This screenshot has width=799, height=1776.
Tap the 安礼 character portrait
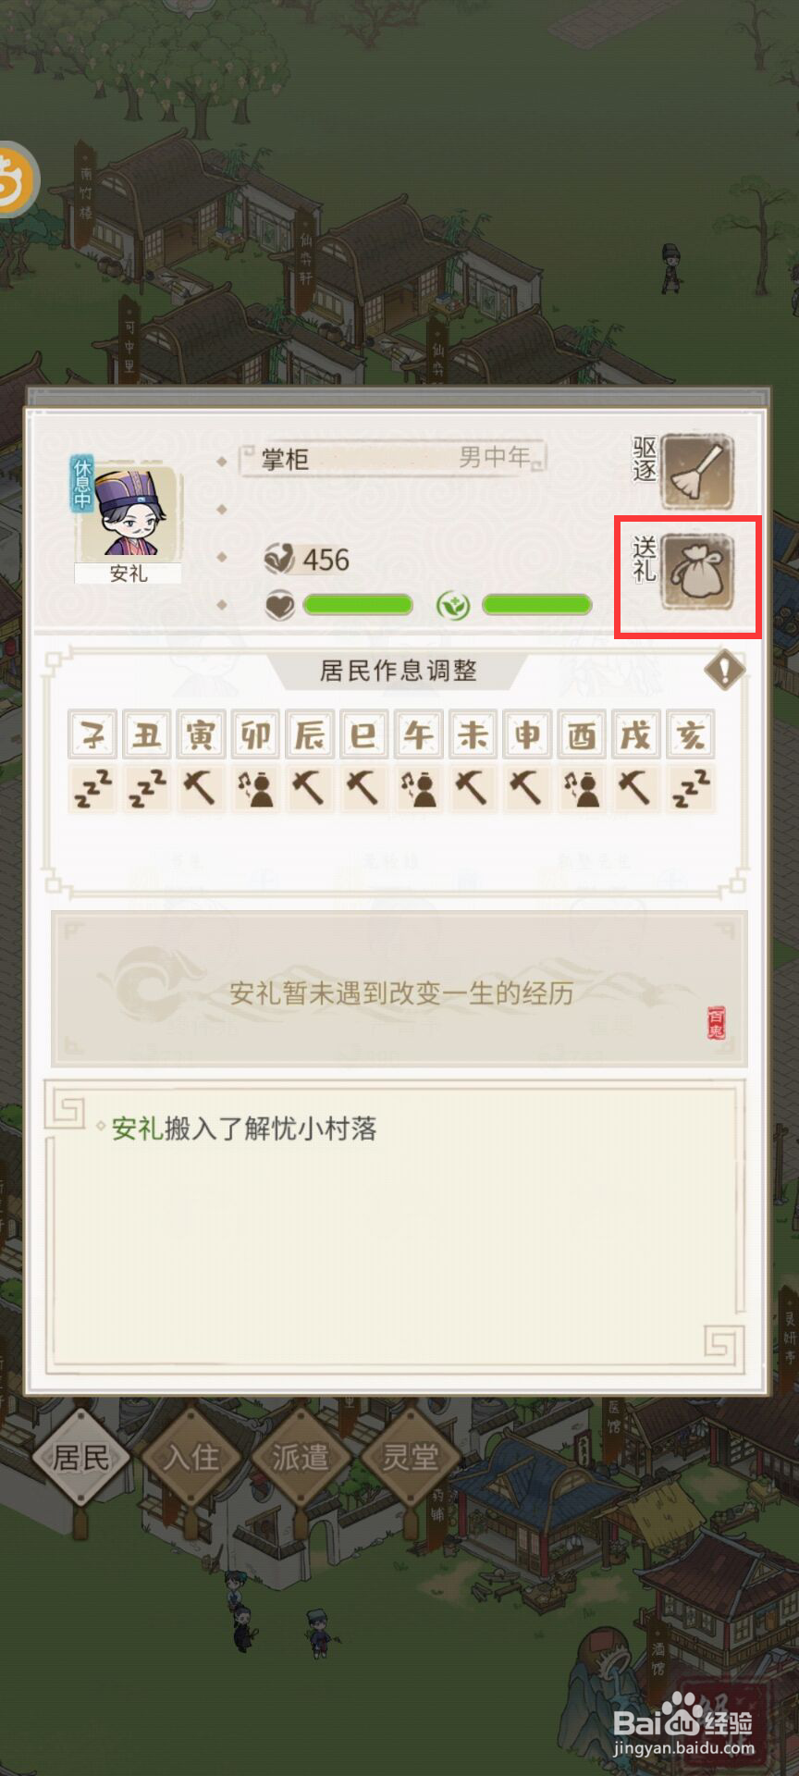128,513
